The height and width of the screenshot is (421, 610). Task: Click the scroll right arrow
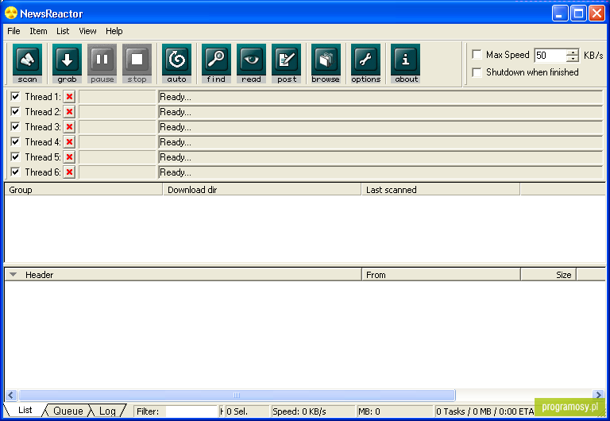599,396
